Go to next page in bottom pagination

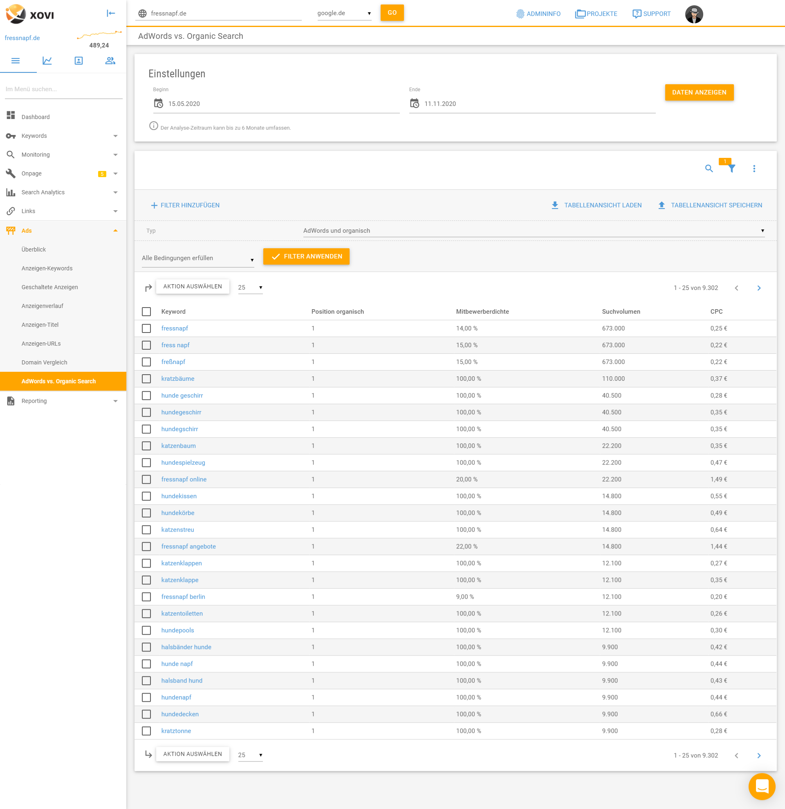[x=758, y=755]
